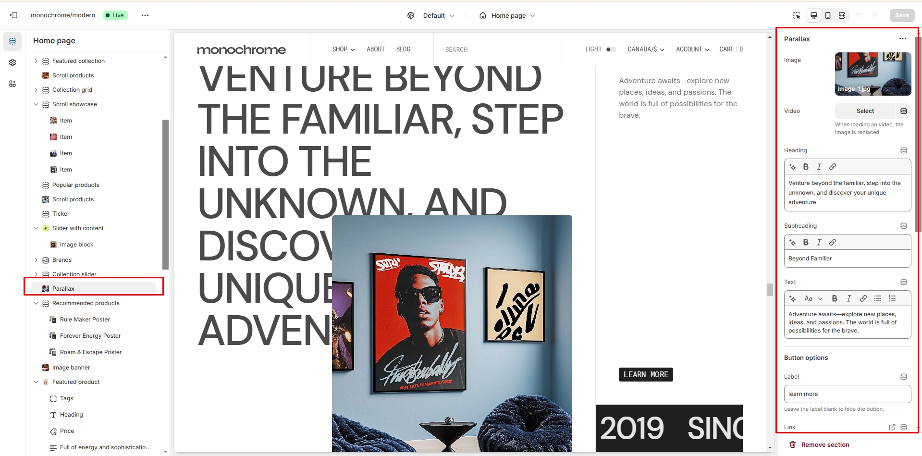Toggle the LIGHT mode switch in preview
The image size is (922, 456).
(x=611, y=49)
